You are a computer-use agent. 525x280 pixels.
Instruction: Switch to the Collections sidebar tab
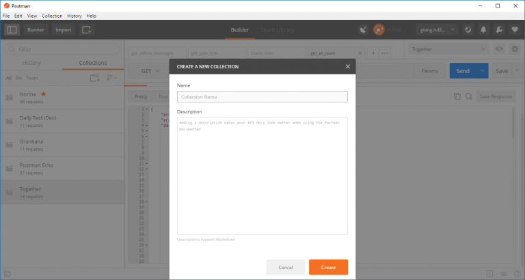click(x=93, y=63)
